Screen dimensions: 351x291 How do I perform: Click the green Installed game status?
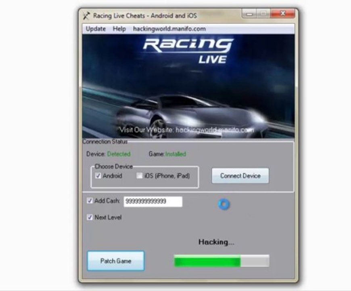[x=176, y=154]
